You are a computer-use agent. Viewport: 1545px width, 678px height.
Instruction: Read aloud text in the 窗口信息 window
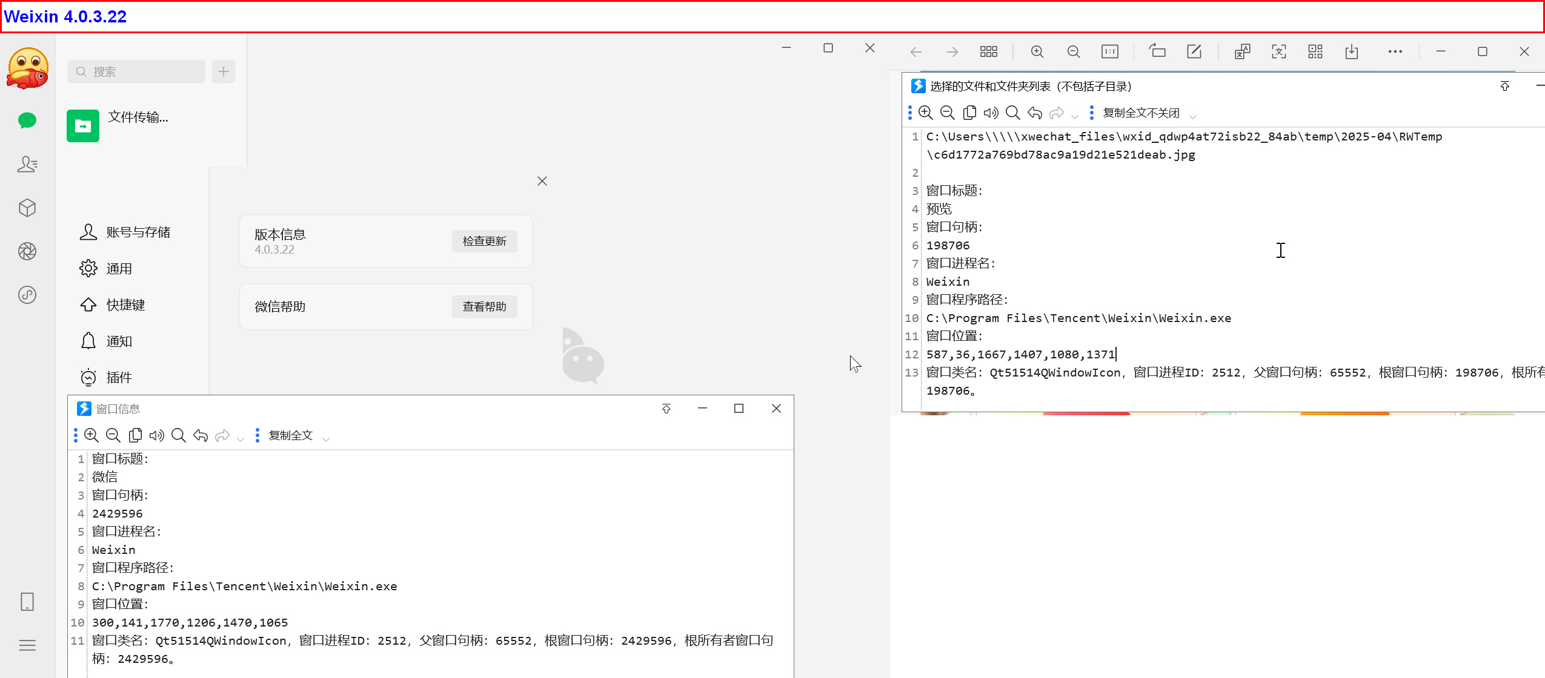coord(157,435)
